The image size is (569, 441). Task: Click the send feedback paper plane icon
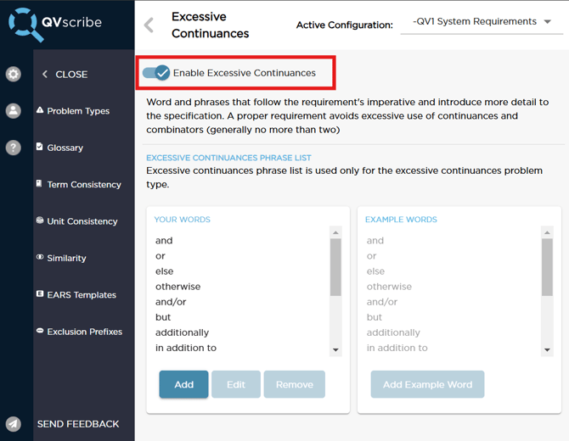coord(14,424)
